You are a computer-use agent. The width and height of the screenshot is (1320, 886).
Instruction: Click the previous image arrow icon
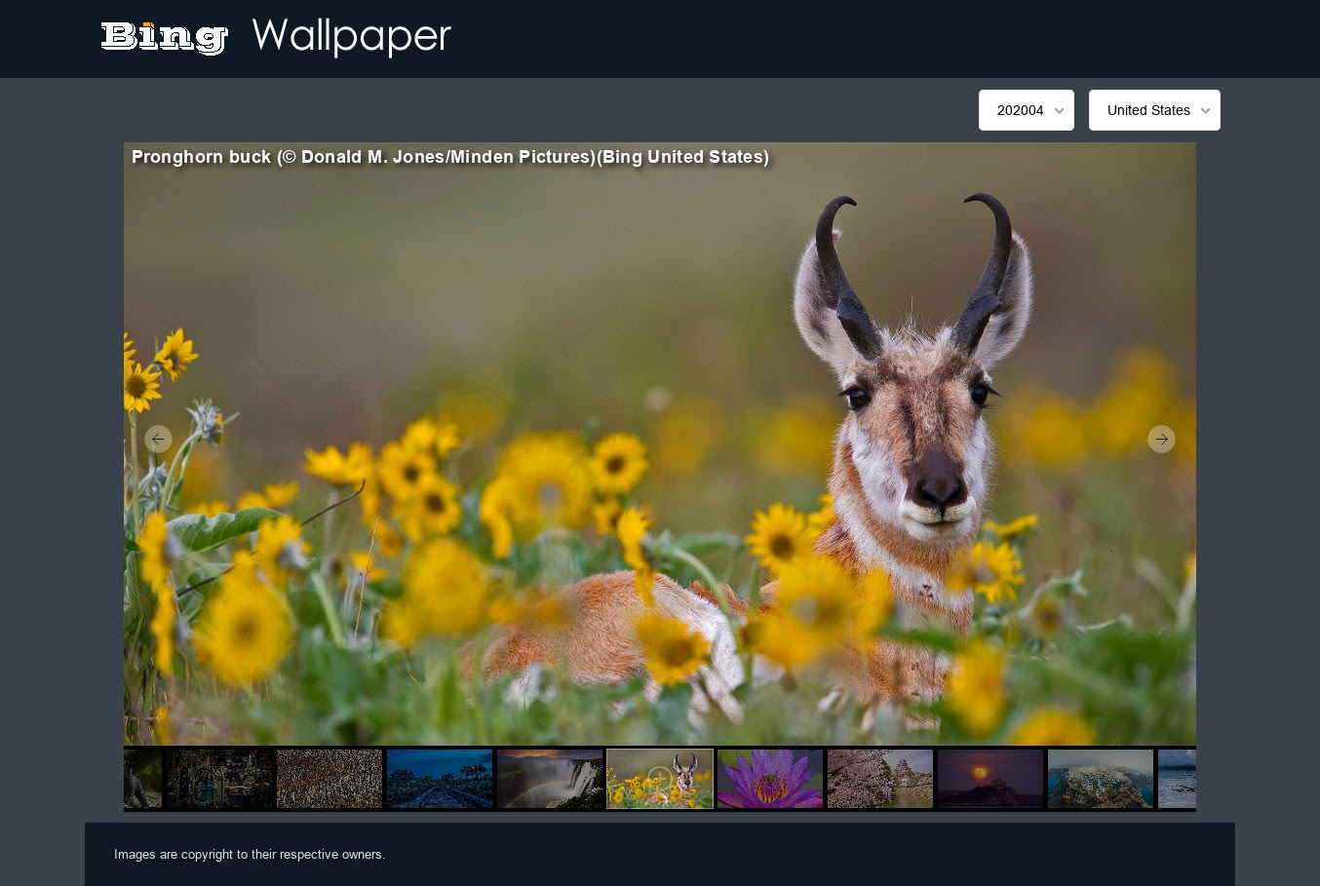tap(158, 439)
